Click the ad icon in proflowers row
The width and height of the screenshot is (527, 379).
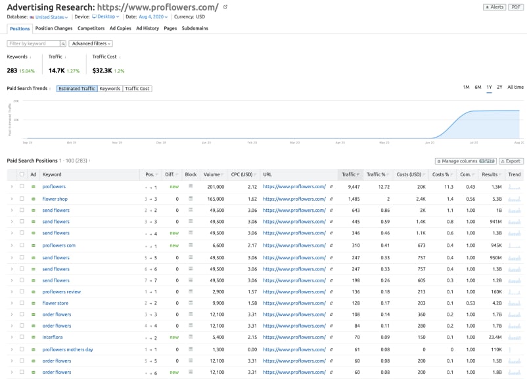[x=34, y=186]
